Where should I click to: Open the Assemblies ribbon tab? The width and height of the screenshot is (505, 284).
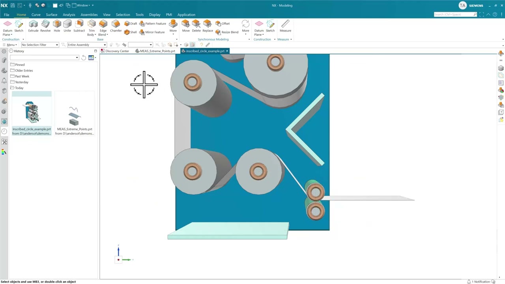tap(89, 15)
